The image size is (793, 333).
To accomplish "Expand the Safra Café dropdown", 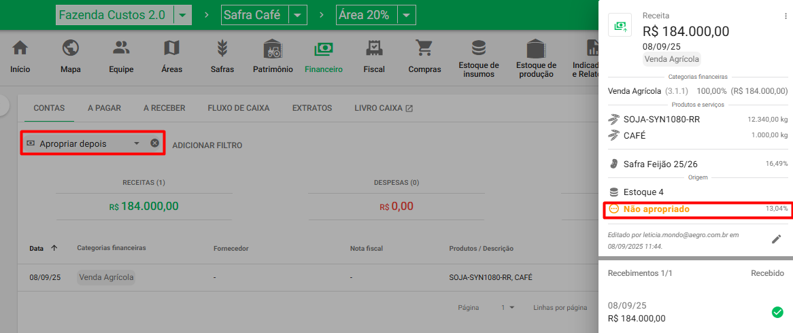I will (298, 15).
